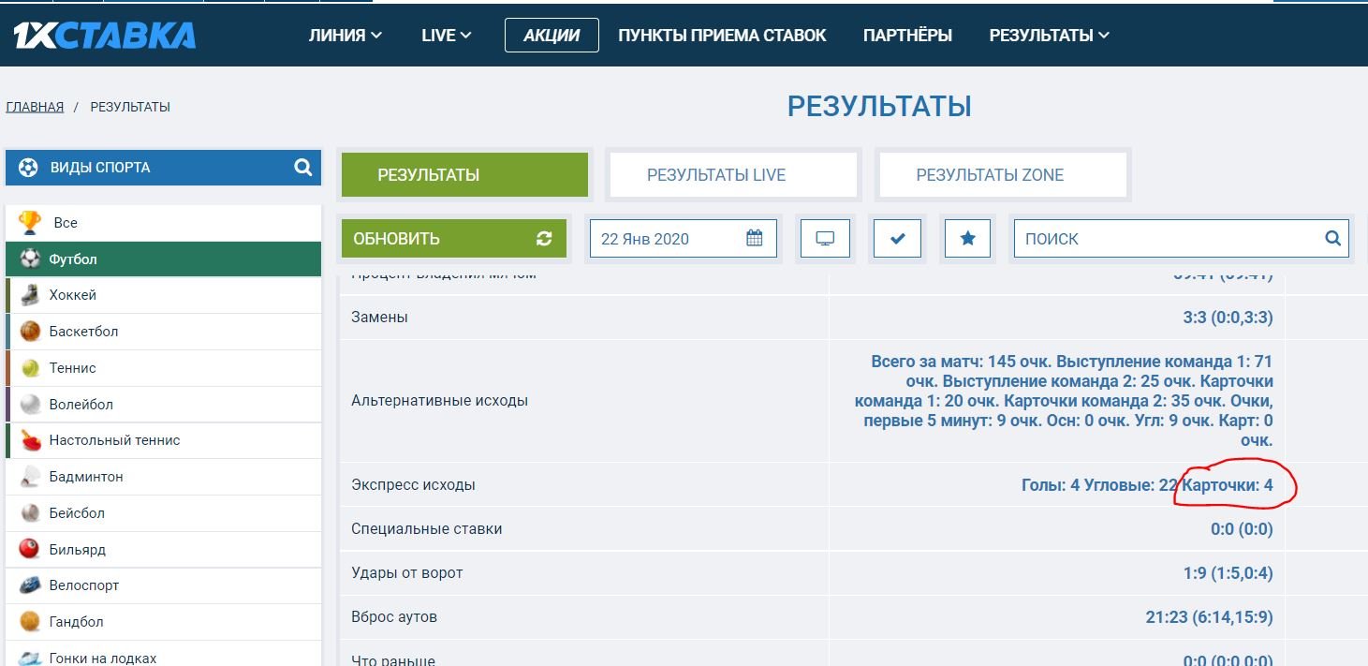Open the Акции menu item
This screenshot has height=666, width=1368.
pyautogui.click(x=552, y=36)
